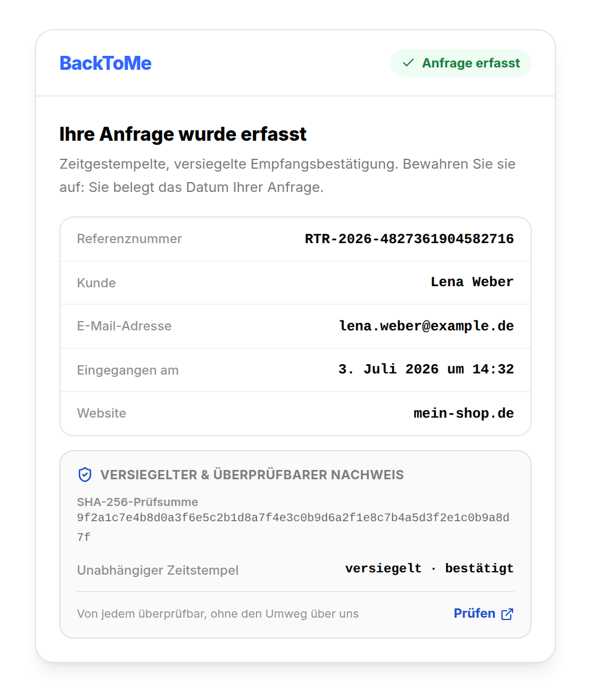The width and height of the screenshot is (591, 691).
Task: Select the heading "Ihre Anfrage wurde erfasst"
Action: coord(183,134)
